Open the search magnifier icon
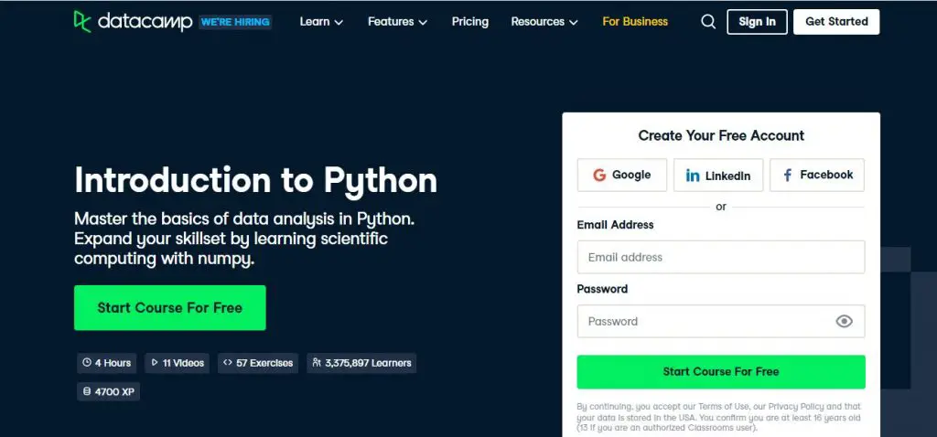The width and height of the screenshot is (937, 437). tap(708, 22)
